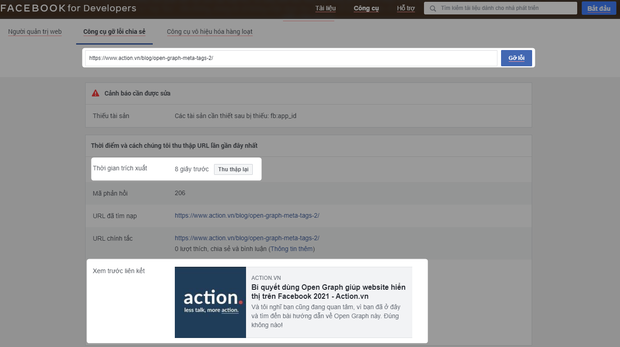Click the Mã phản hồi label

[110, 193]
